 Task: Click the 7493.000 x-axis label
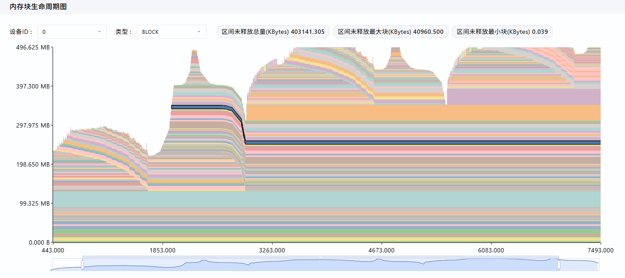tap(601, 250)
